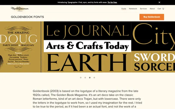Screen dimensions: 175x109
Task: Jump to the fourth carousel slide dot
Action: pyautogui.click(x=94, y=77)
